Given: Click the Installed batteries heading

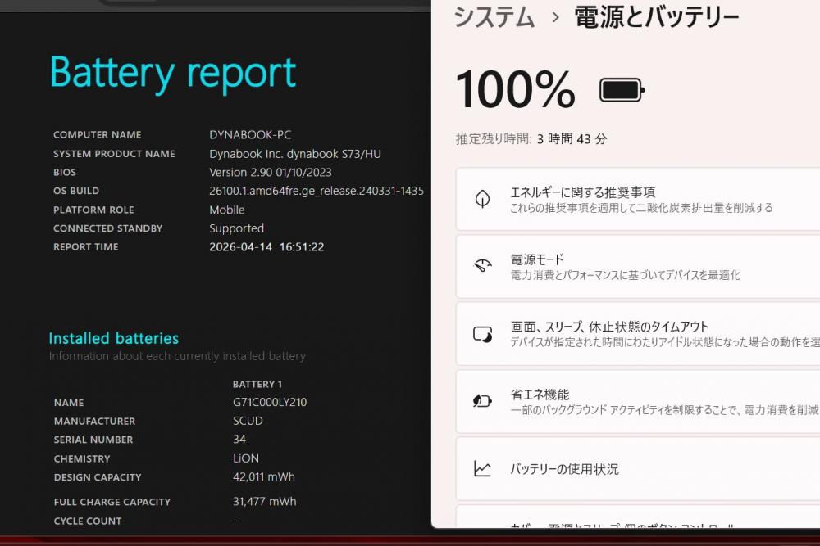Looking at the screenshot, I should [113, 338].
